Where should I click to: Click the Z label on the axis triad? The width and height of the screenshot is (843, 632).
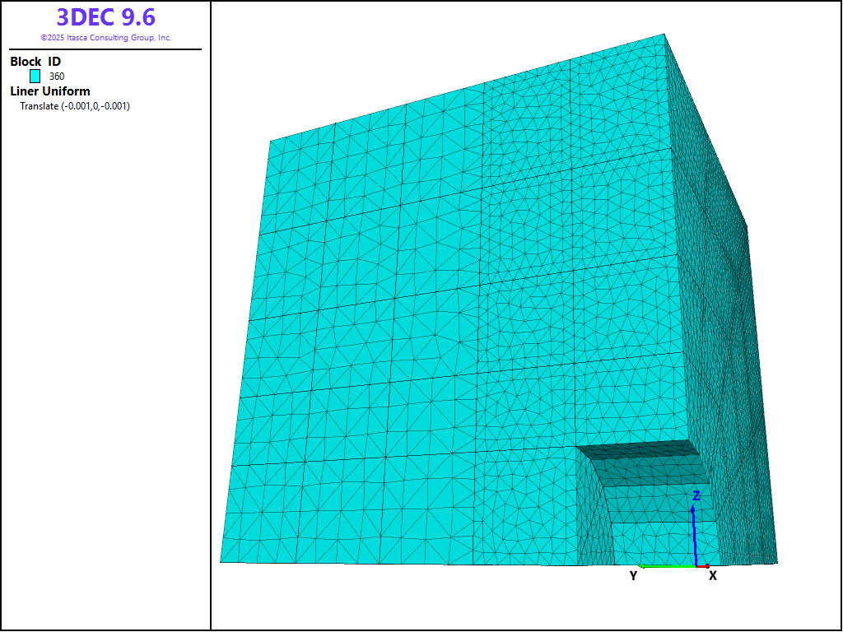coord(696,496)
